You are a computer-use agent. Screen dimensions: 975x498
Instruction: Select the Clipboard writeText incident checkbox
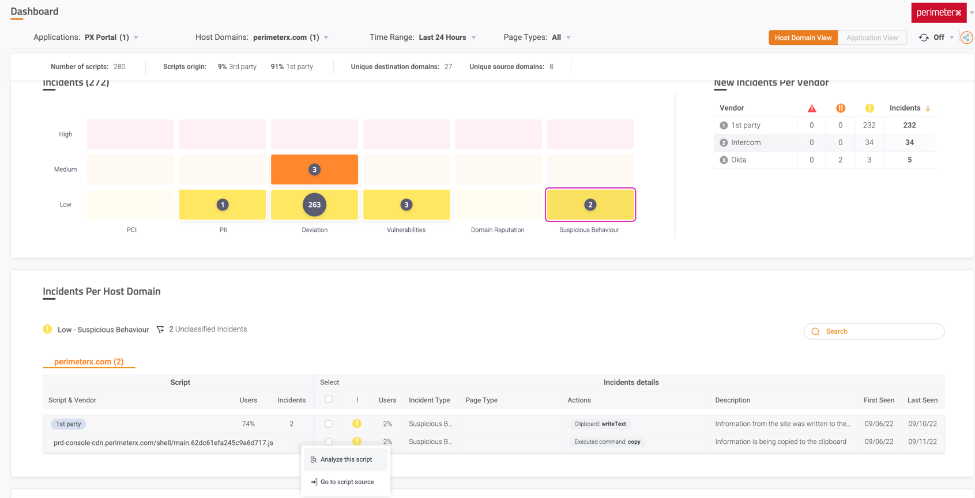click(329, 424)
